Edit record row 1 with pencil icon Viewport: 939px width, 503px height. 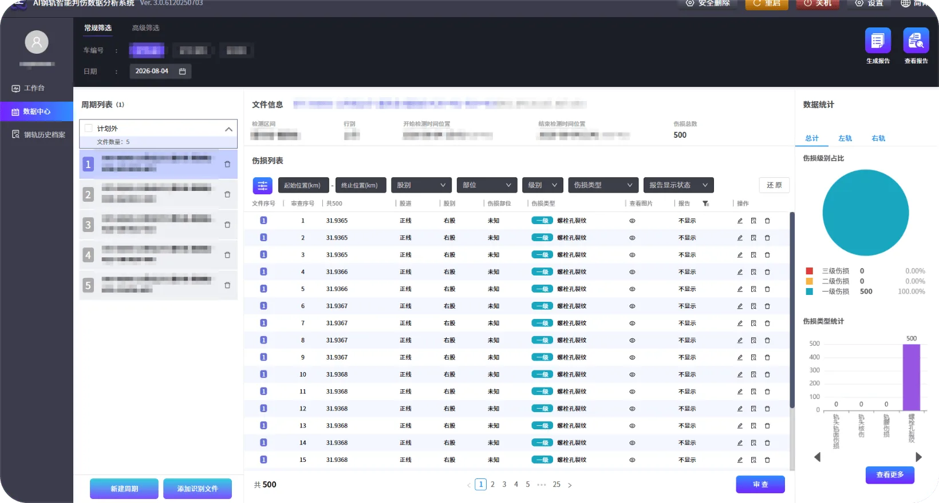pyautogui.click(x=740, y=221)
